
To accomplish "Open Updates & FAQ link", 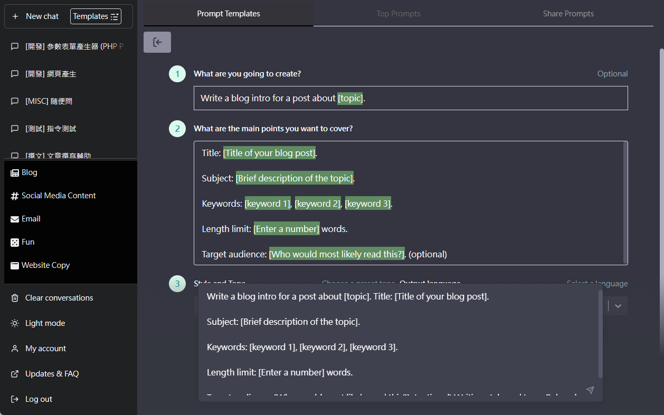I will pos(52,374).
